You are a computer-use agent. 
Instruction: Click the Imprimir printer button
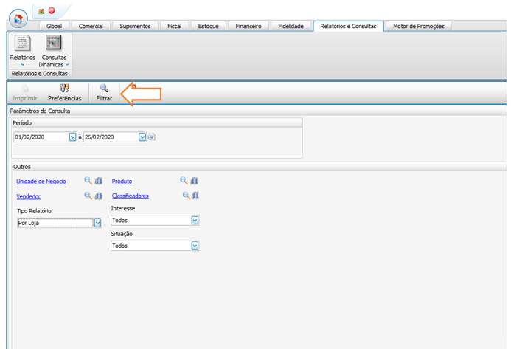tap(25, 93)
